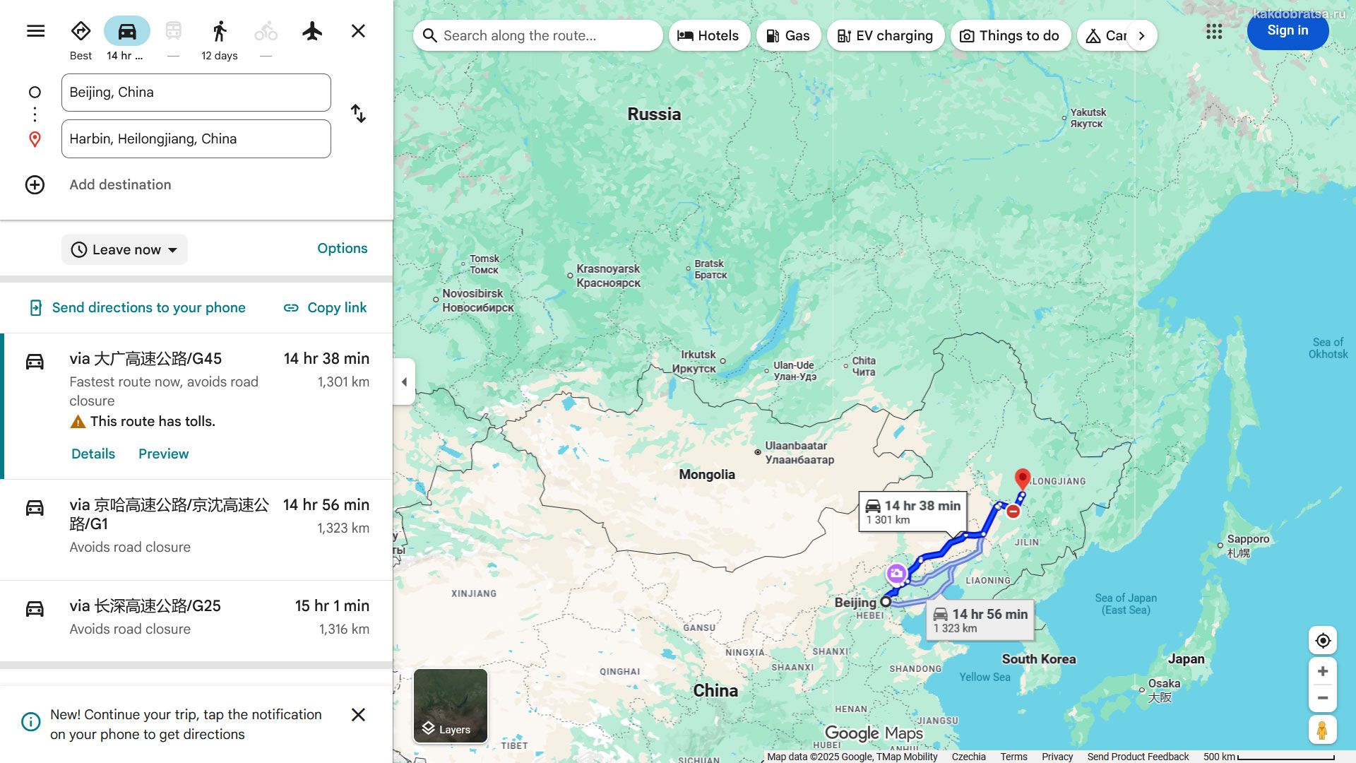The image size is (1356, 763).
Task: Select the flights travel mode icon
Action: (312, 31)
